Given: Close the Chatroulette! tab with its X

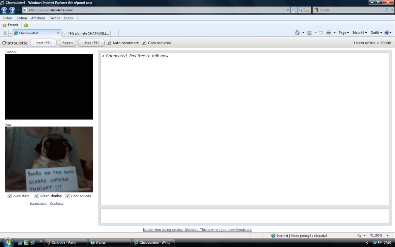Looking at the screenshot, I should click(x=58, y=33).
